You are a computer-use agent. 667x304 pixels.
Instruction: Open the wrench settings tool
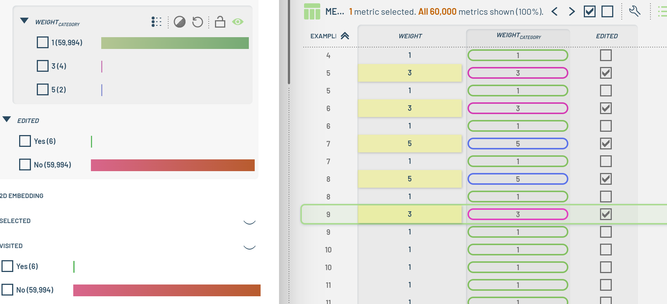pyautogui.click(x=635, y=11)
